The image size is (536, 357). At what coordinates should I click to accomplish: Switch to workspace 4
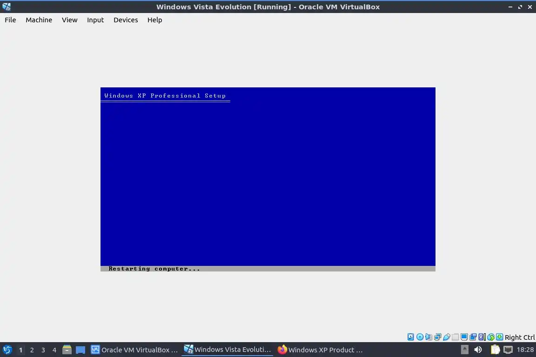(54, 350)
